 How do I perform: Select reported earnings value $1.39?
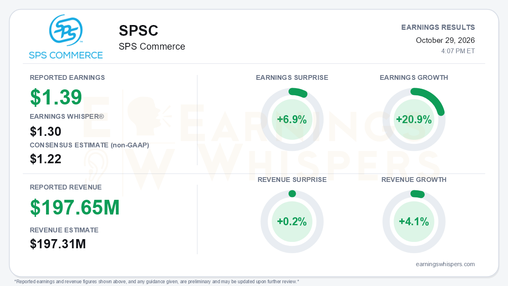pyautogui.click(x=56, y=97)
